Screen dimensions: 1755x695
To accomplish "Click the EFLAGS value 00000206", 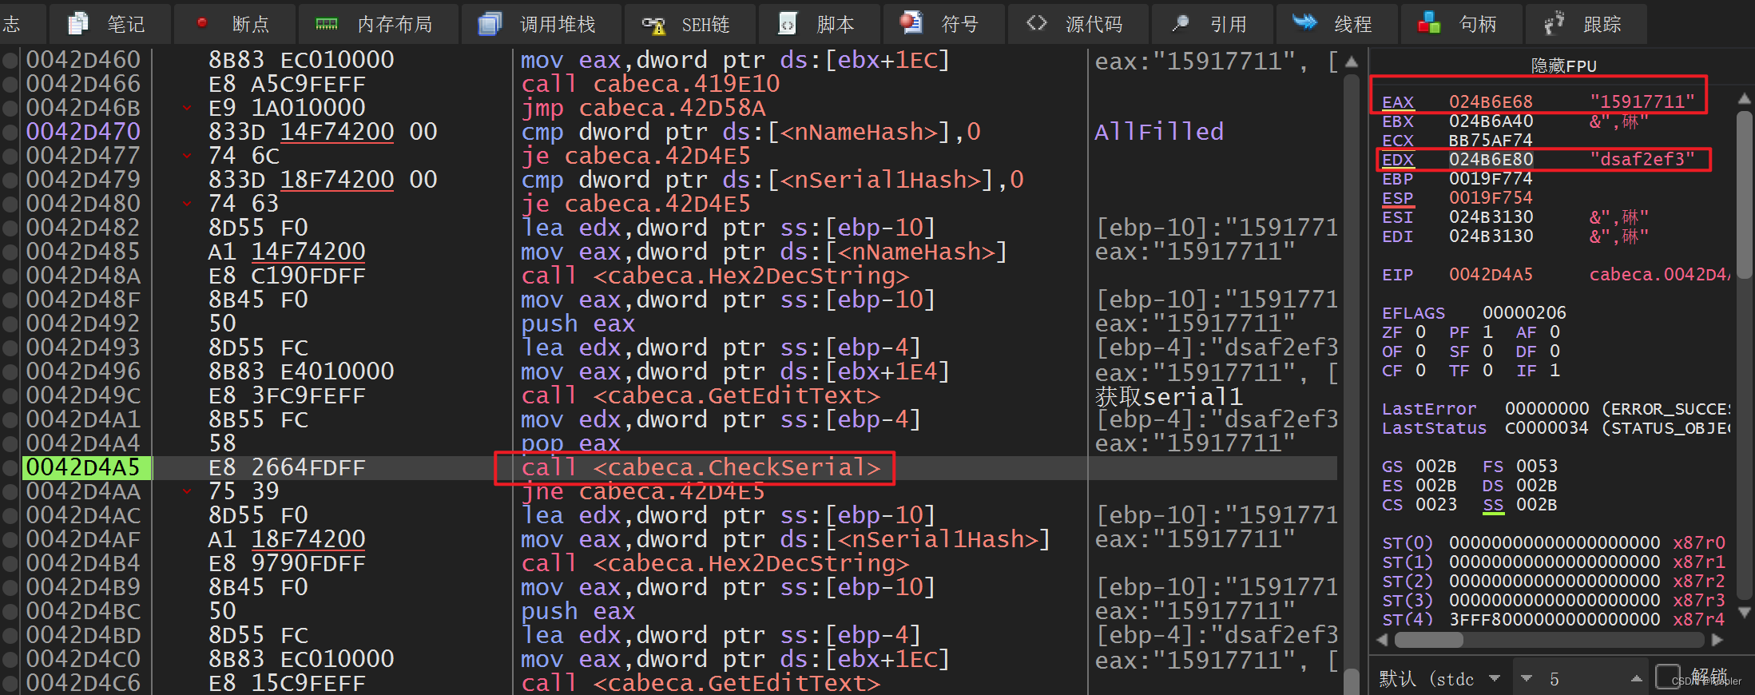I will 1524,313.
